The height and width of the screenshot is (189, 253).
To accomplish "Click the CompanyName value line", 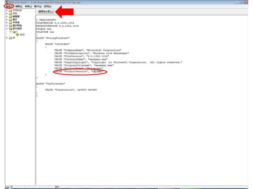I will pyautogui.click(x=88, y=50).
